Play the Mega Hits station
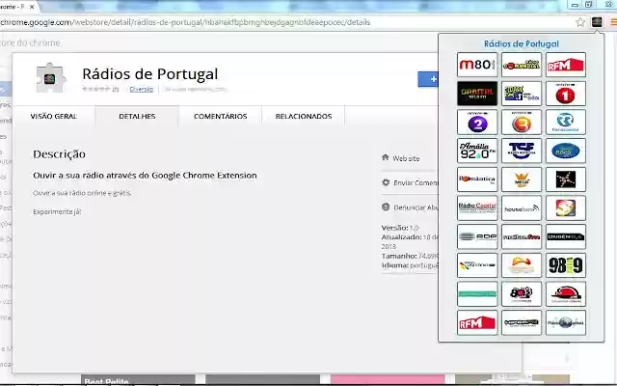Image resolution: width=617 pixels, height=386 pixels. 522,179
